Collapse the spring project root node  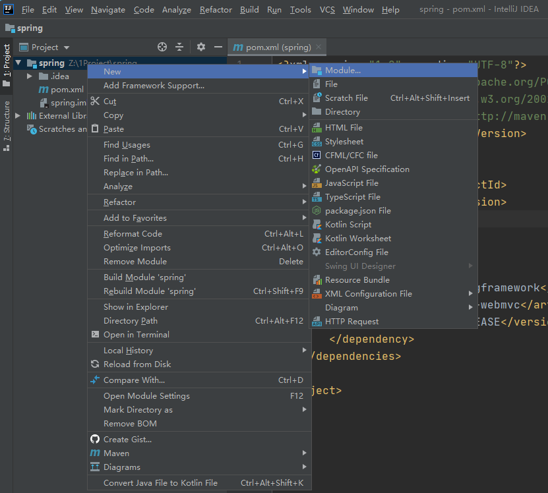click(x=18, y=63)
